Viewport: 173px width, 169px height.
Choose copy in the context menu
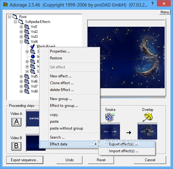pyautogui.click(x=70, y=115)
